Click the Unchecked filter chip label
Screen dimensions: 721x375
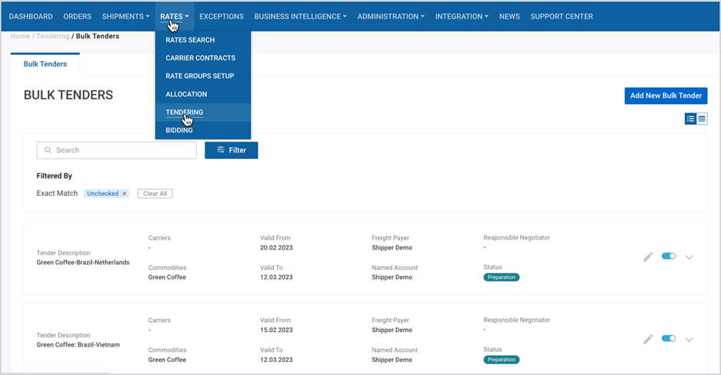(x=103, y=194)
